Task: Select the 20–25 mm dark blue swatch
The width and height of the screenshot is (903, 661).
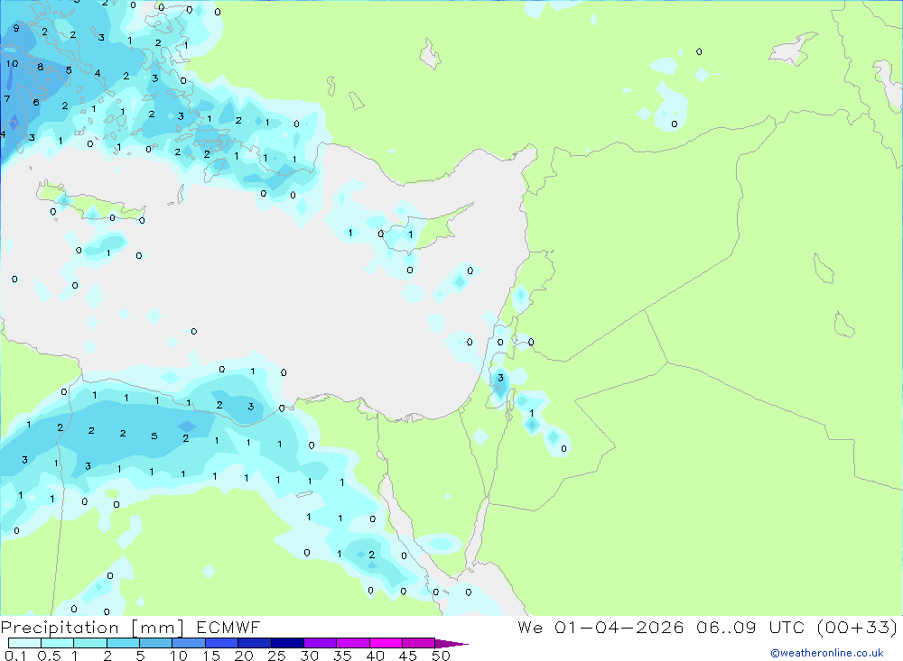Action: coord(255,643)
